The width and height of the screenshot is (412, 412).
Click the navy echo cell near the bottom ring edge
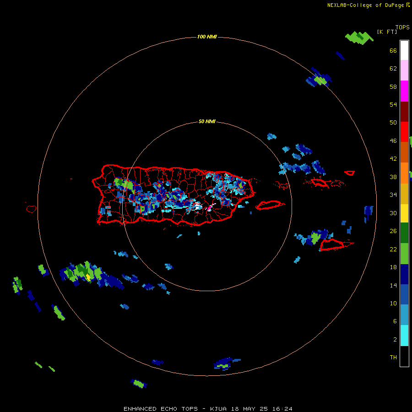(x=157, y=363)
